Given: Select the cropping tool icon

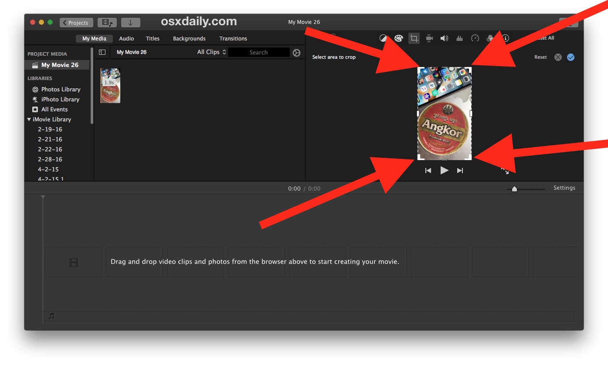Looking at the screenshot, I should coord(414,38).
